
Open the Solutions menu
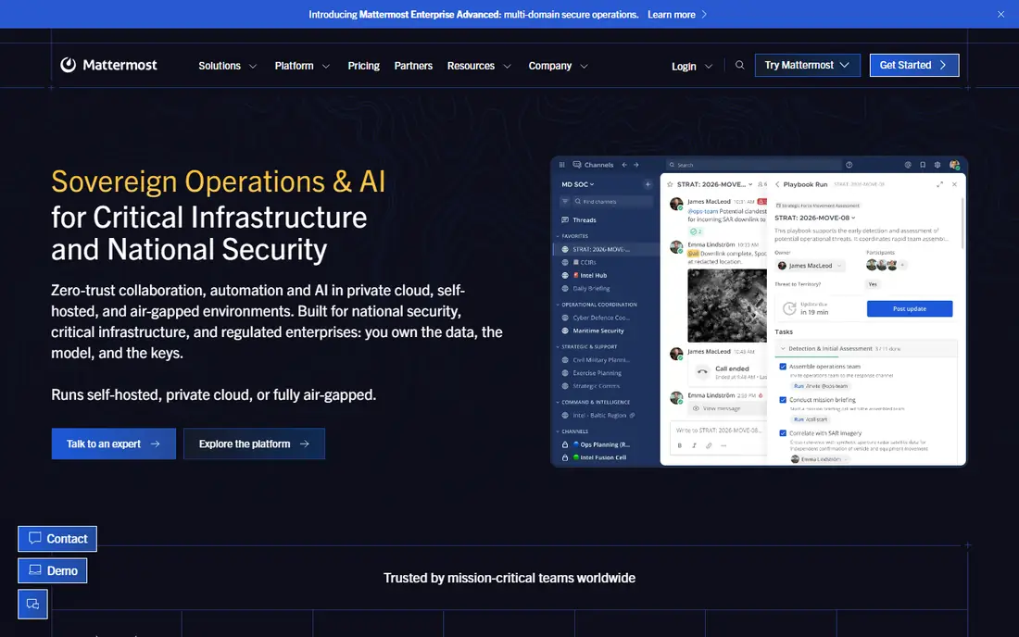tap(228, 66)
